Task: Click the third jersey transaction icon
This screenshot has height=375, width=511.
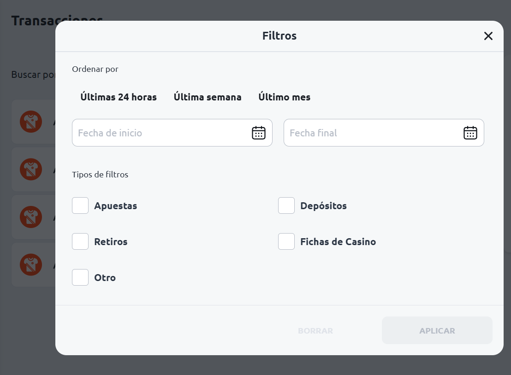Action: (x=31, y=217)
